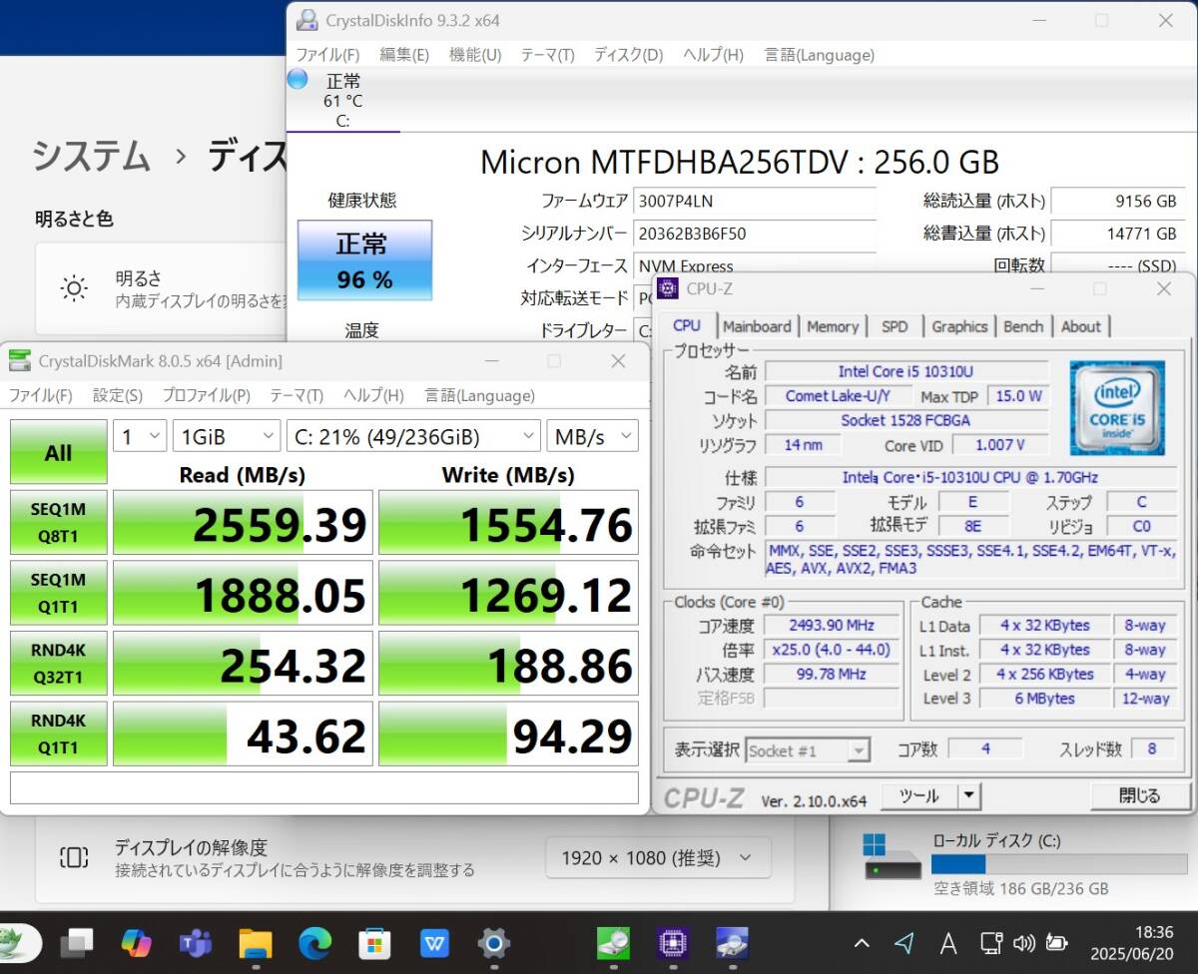
Task: Open Copilot from the taskbar
Action: pos(136,942)
